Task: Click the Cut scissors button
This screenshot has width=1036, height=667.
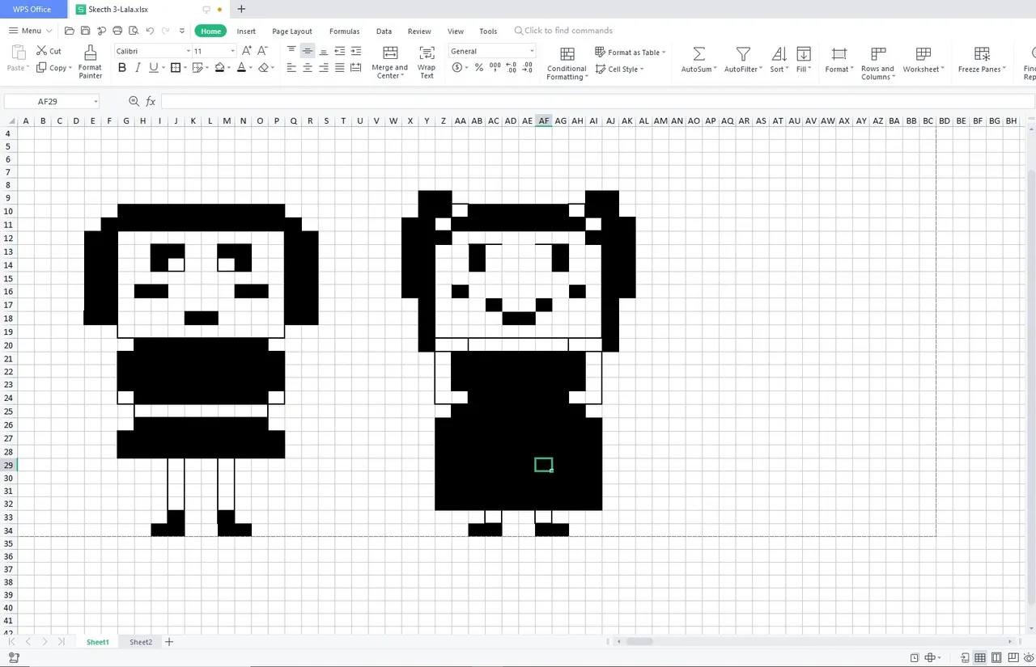Action: (x=49, y=51)
